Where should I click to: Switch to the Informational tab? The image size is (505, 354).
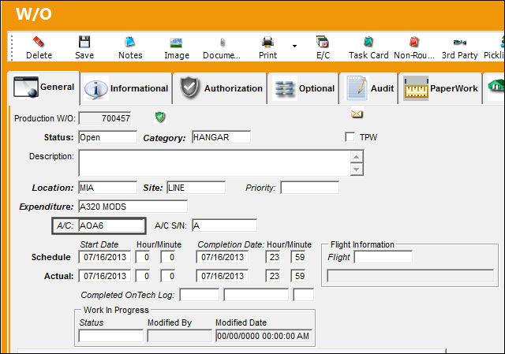[126, 88]
